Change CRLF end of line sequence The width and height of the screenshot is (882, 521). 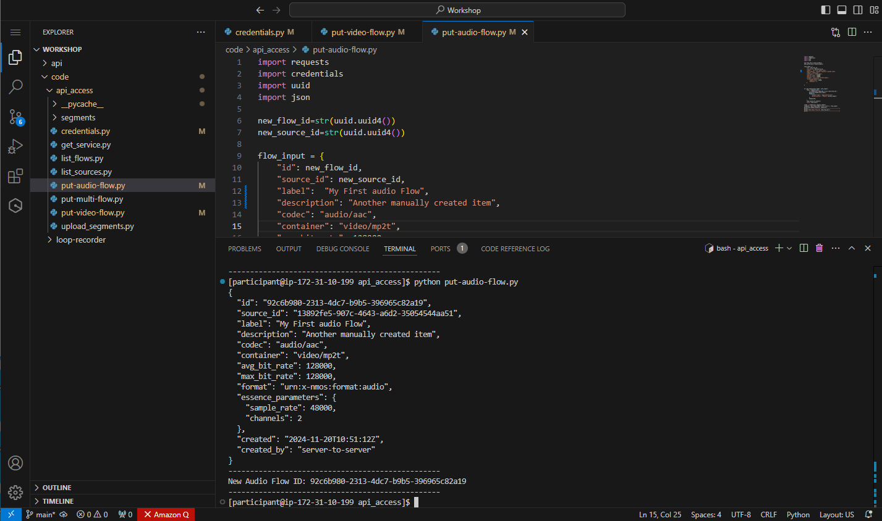768,514
